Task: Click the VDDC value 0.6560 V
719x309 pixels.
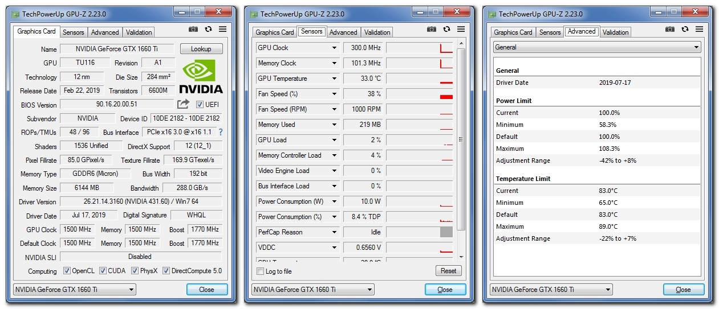Action: (x=363, y=248)
